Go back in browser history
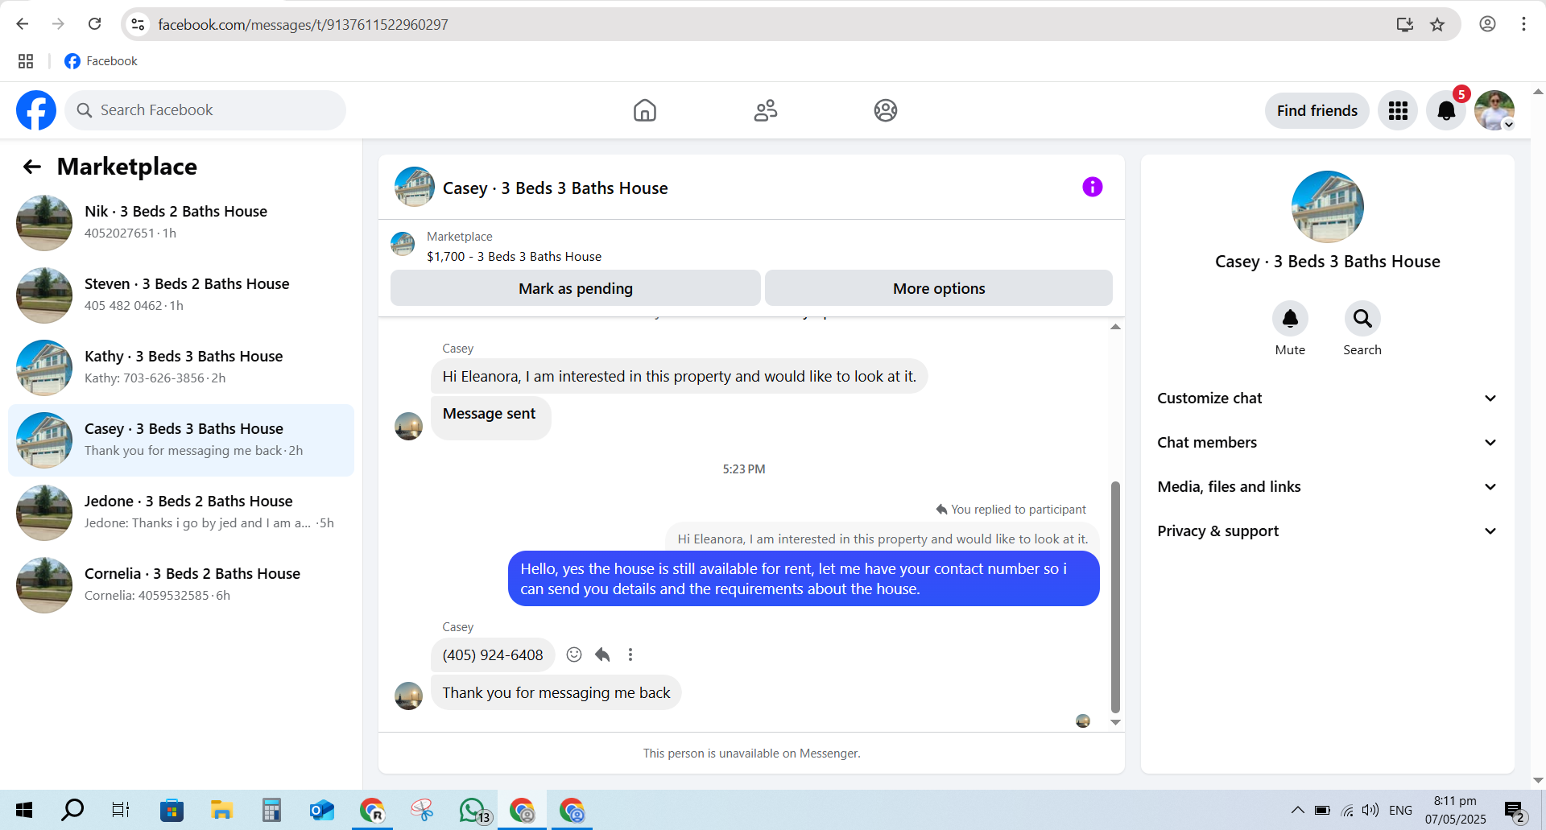The image size is (1546, 830). pos(23,24)
